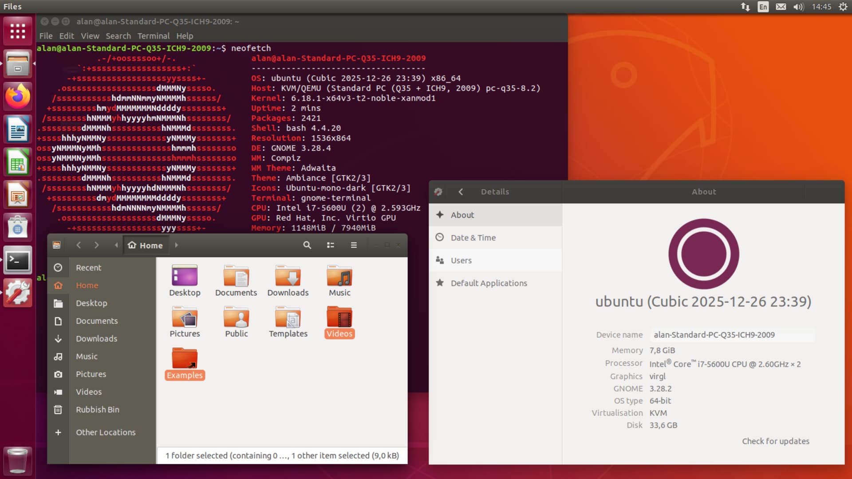Expand the path arrow after Home

tap(176, 245)
